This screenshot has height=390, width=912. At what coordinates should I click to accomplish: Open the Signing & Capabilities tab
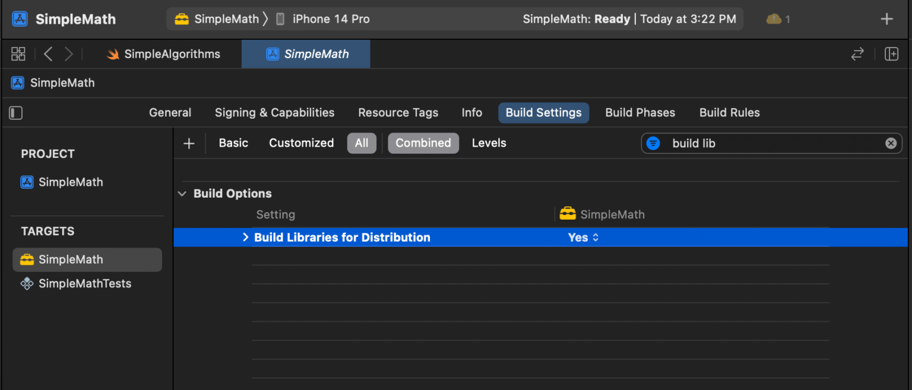[274, 113]
